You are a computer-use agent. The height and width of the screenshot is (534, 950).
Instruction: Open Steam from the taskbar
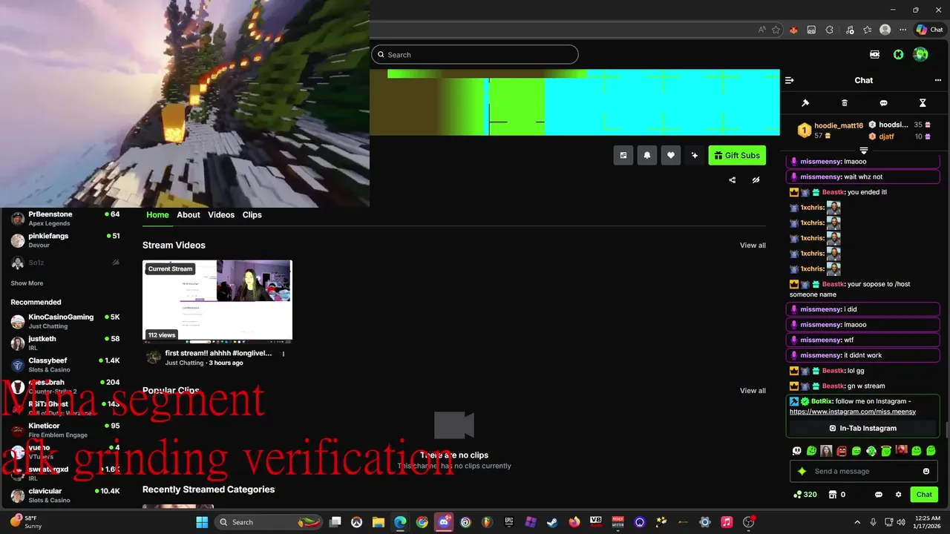point(552,522)
